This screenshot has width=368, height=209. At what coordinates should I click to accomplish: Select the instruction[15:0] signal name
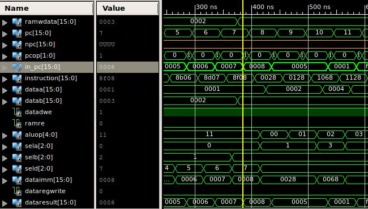51,78
